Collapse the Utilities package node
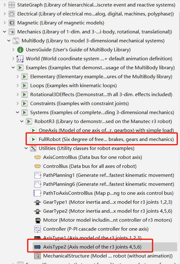Viewport: 180px width, 264px height. click(26, 148)
